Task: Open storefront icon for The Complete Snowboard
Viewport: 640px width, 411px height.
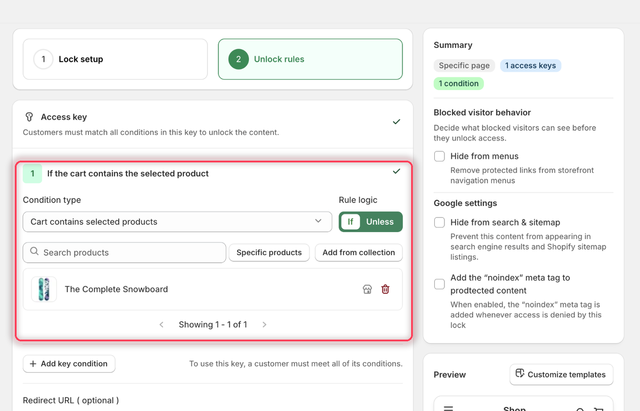Action: (x=367, y=289)
